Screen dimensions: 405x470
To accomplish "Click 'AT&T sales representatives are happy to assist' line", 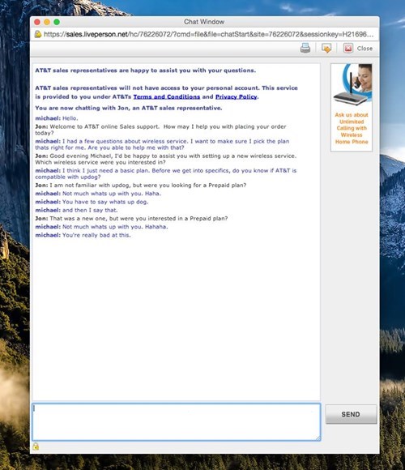I will coord(145,70).
